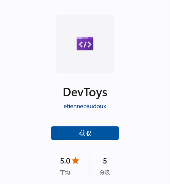Click the 获 character on blue button
Image resolution: width=170 pixels, height=184 pixels.
[82, 133]
